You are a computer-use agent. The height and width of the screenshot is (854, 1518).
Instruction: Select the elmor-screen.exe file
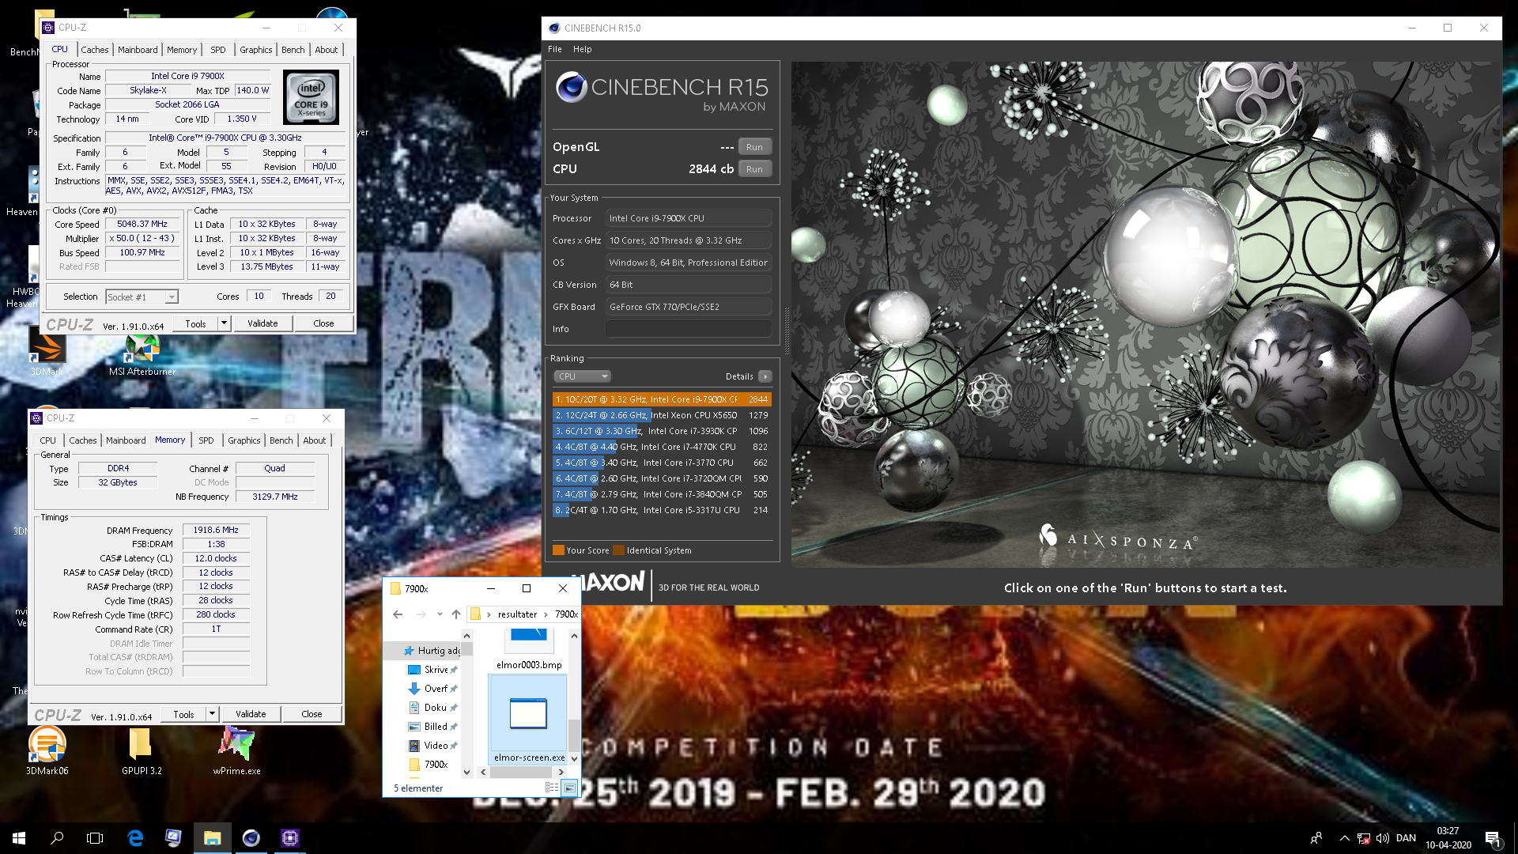pyautogui.click(x=529, y=721)
